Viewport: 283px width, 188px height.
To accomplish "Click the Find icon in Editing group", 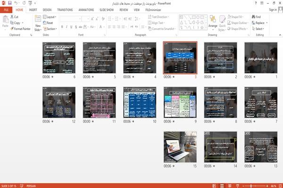I will pyautogui.click(x=254, y=17).
